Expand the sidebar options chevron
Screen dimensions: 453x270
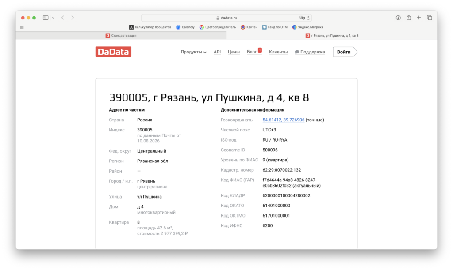pos(53,18)
